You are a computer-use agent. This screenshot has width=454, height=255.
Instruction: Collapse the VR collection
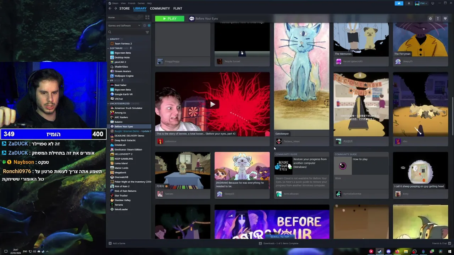(109, 80)
